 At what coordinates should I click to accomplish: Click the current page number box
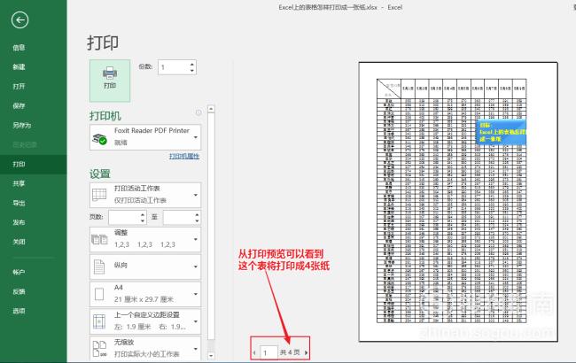(x=269, y=352)
